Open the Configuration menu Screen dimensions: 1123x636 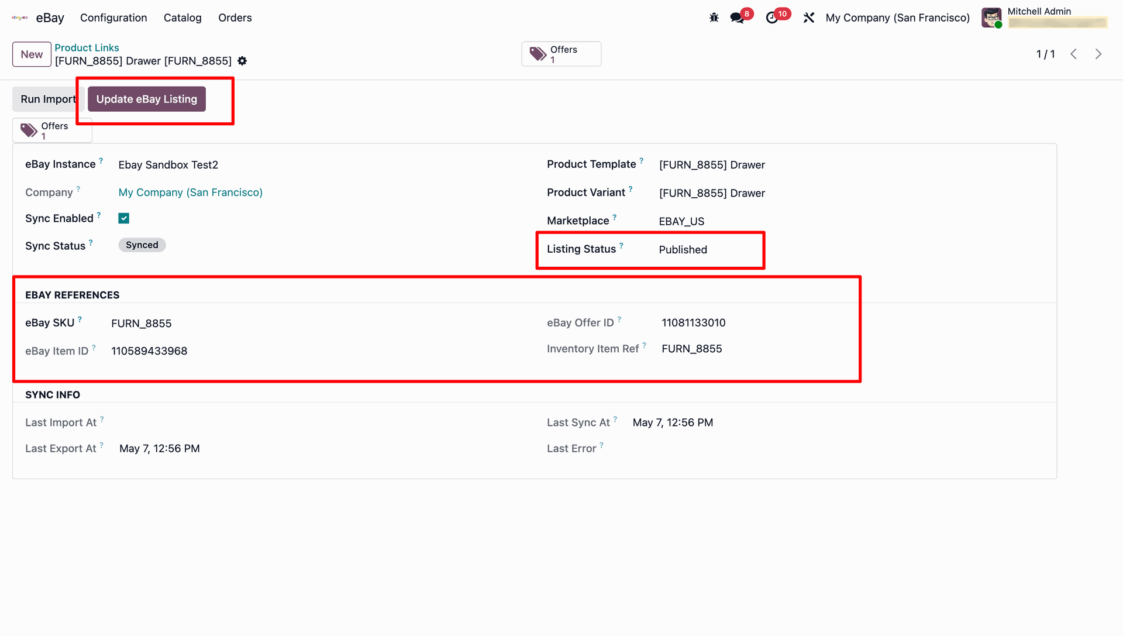(113, 18)
